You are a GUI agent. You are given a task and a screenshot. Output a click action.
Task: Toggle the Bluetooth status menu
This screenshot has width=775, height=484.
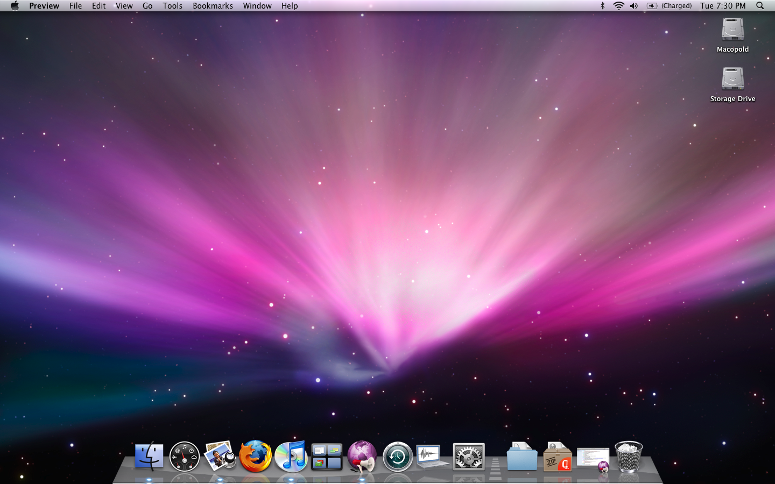click(x=603, y=5)
